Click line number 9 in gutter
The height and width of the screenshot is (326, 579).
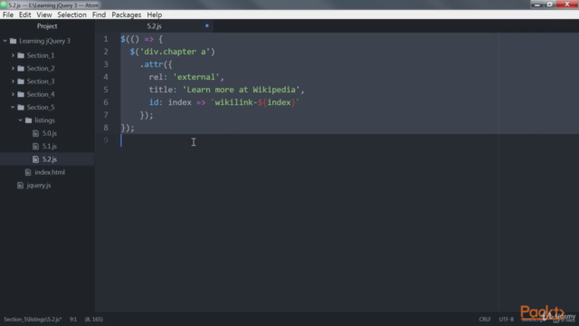106,140
